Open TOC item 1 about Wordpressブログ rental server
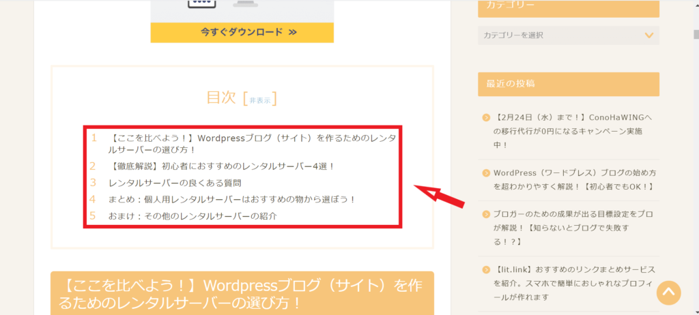Screen dimensions: 699x315 tap(253, 143)
